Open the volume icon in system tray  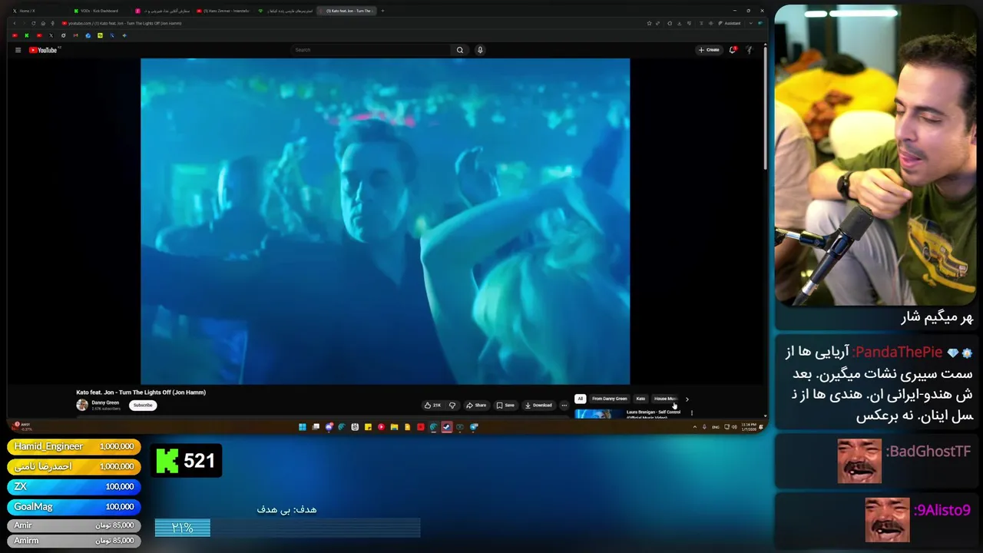pyautogui.click(x=734, y=427)
